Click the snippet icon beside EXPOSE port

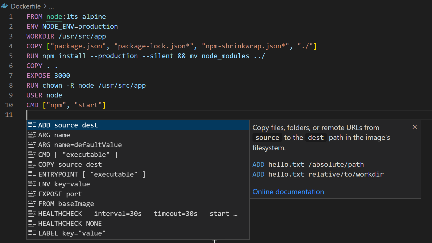pos(32,194)
